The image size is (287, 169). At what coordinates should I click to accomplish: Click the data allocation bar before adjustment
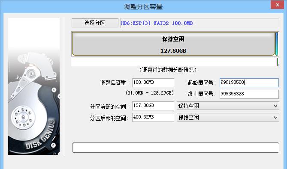pos(175,62)
